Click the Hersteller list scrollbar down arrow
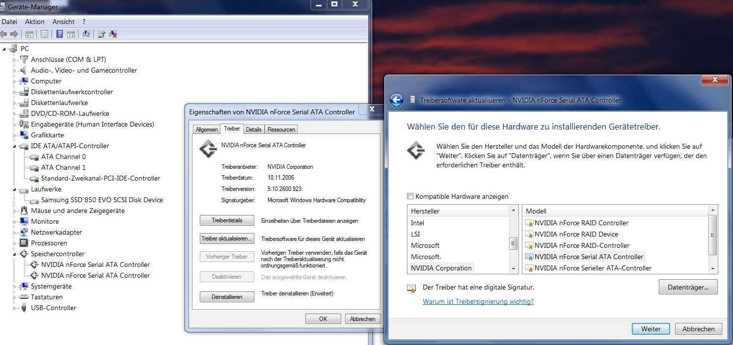 [514, 268]
